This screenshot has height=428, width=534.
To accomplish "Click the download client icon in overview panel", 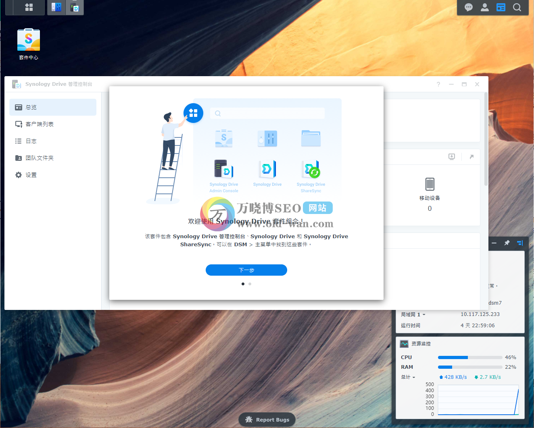I will pos(452,156).
